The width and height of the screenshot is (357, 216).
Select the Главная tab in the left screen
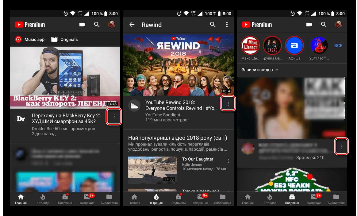[21, 199]
